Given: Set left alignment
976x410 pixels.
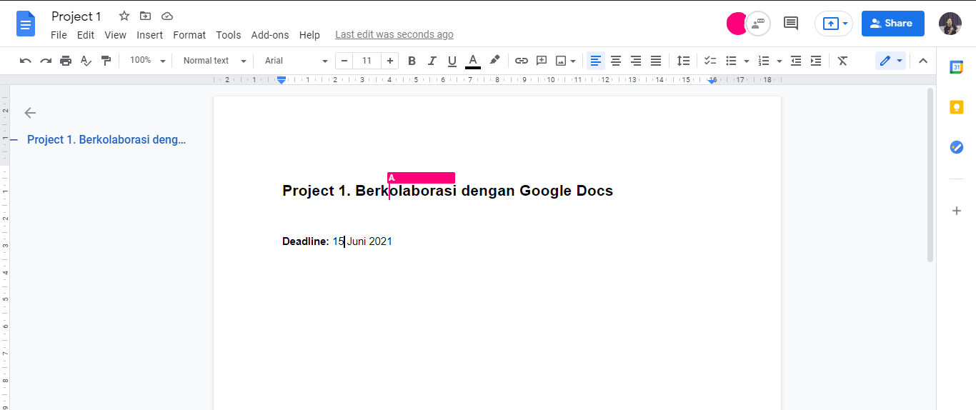Looking at the screenshot, I should [596, 61].
